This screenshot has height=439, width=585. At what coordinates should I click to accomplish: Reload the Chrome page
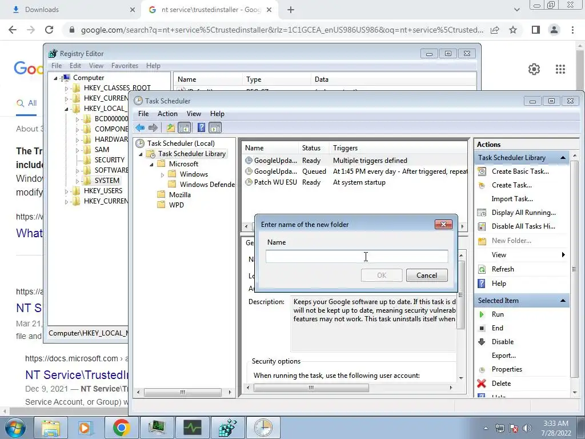pos(49,30)
